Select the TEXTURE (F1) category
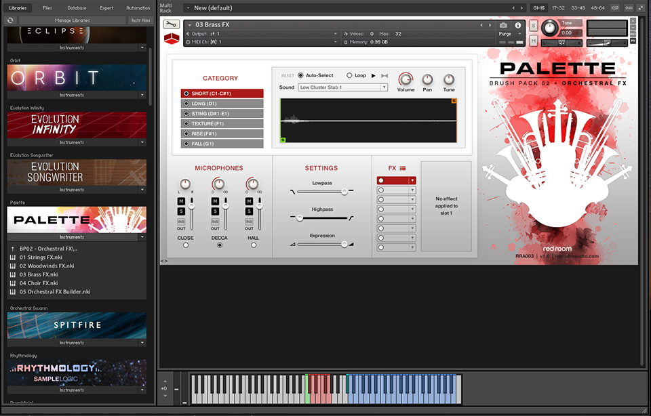Viewport: 651px width, 416px height. pyautogui.click(x=222, y=123)
